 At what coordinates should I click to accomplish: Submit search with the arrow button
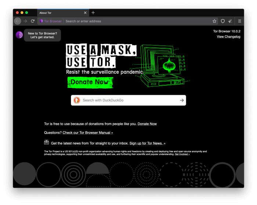(182, 100)
